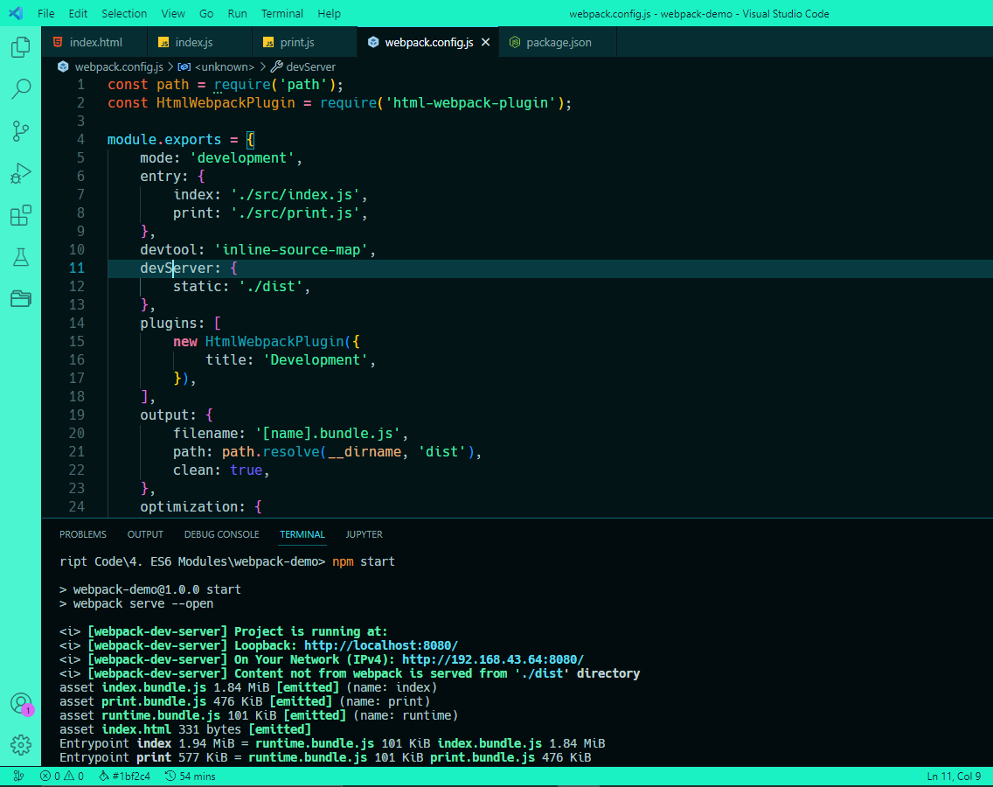Close the webpack.config.js tab
This screenshot has width=993, height=787.
click(x=486, y=42)
